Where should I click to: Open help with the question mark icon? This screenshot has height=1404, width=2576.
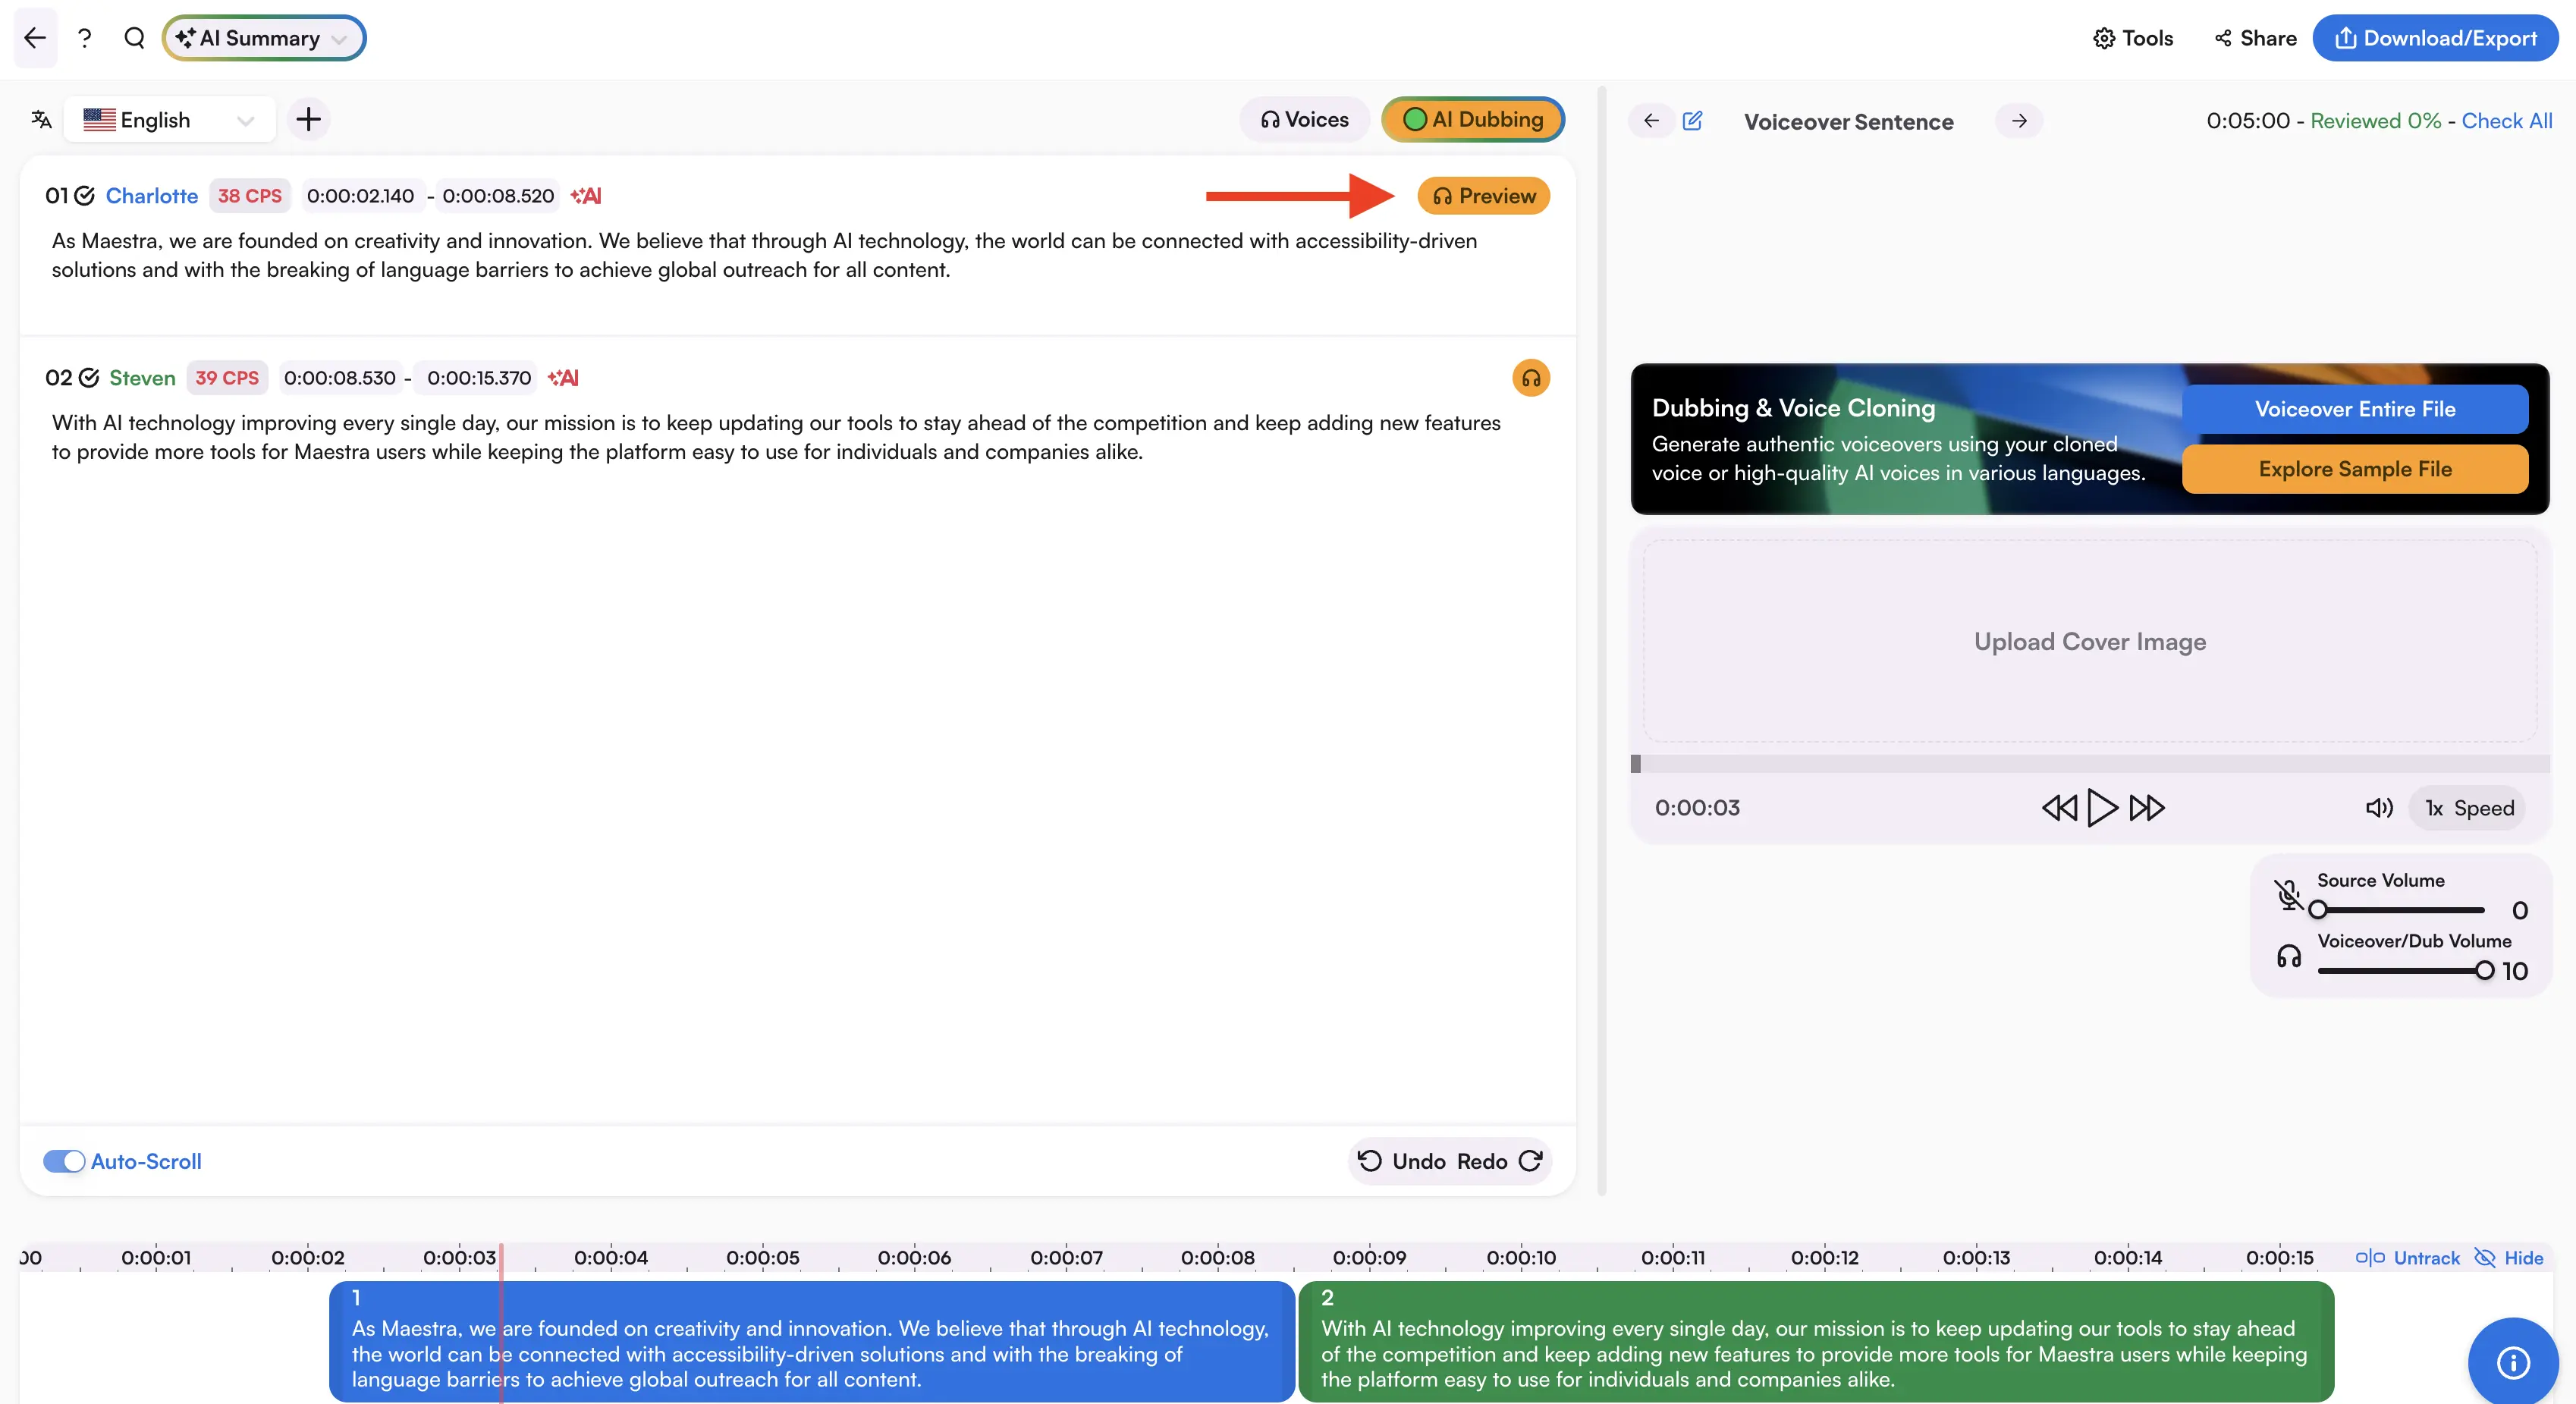[85, 38]
